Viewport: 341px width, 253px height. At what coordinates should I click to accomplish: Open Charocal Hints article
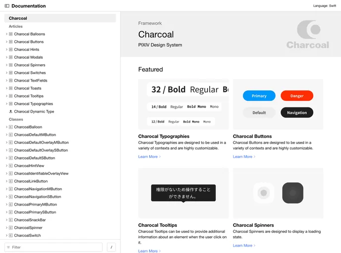[x=27, y=49]
